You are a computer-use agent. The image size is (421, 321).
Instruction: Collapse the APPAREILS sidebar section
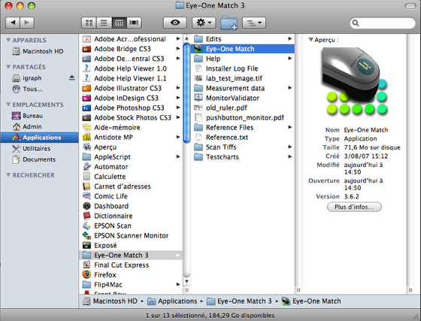[x=8, y=40]
